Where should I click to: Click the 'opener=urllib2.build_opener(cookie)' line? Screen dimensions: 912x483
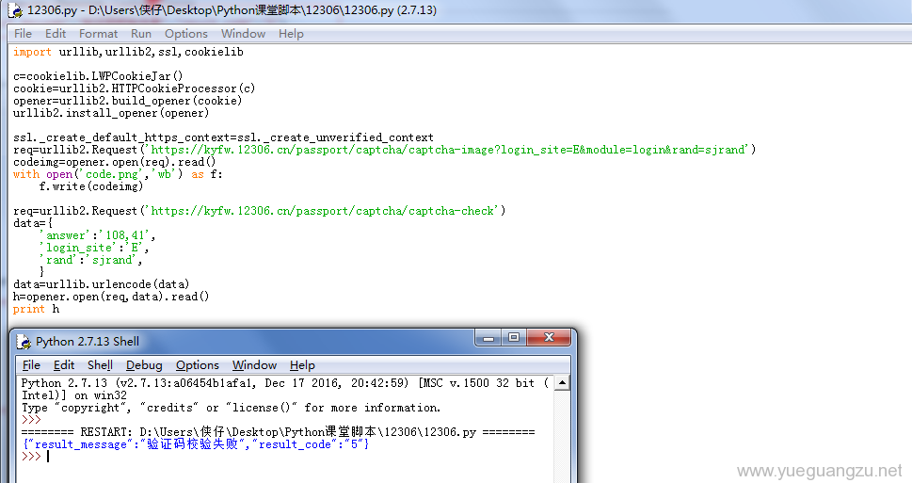tap(127, 101)
